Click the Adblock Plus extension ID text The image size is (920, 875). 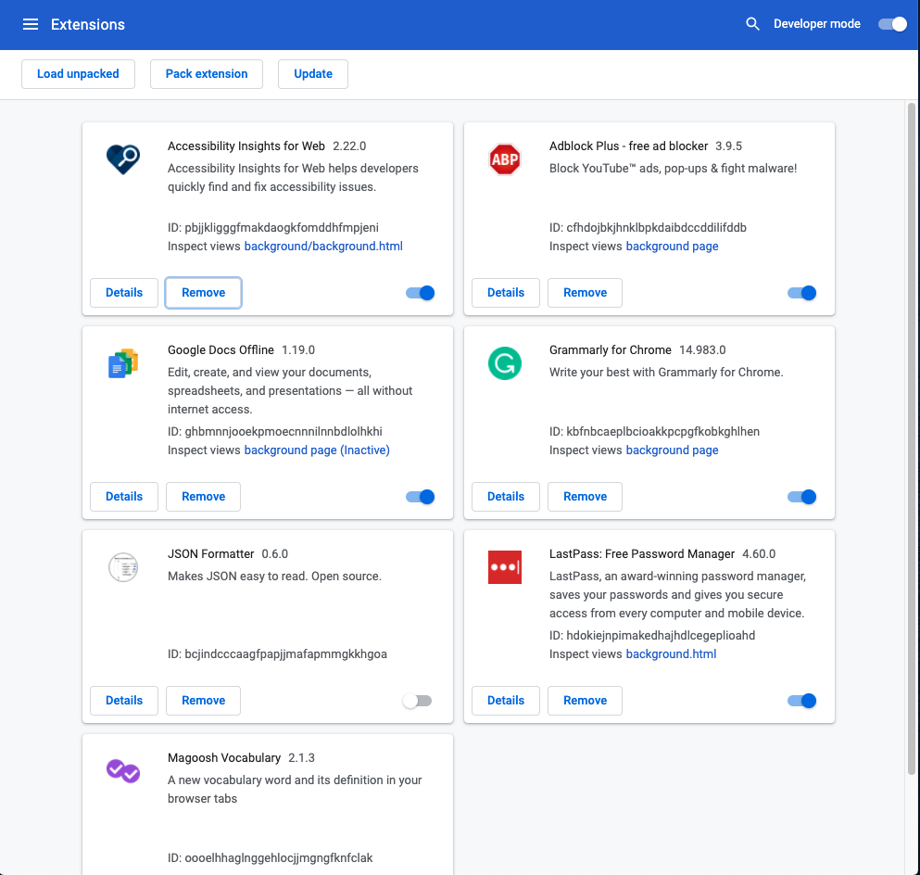pos(648,228)
